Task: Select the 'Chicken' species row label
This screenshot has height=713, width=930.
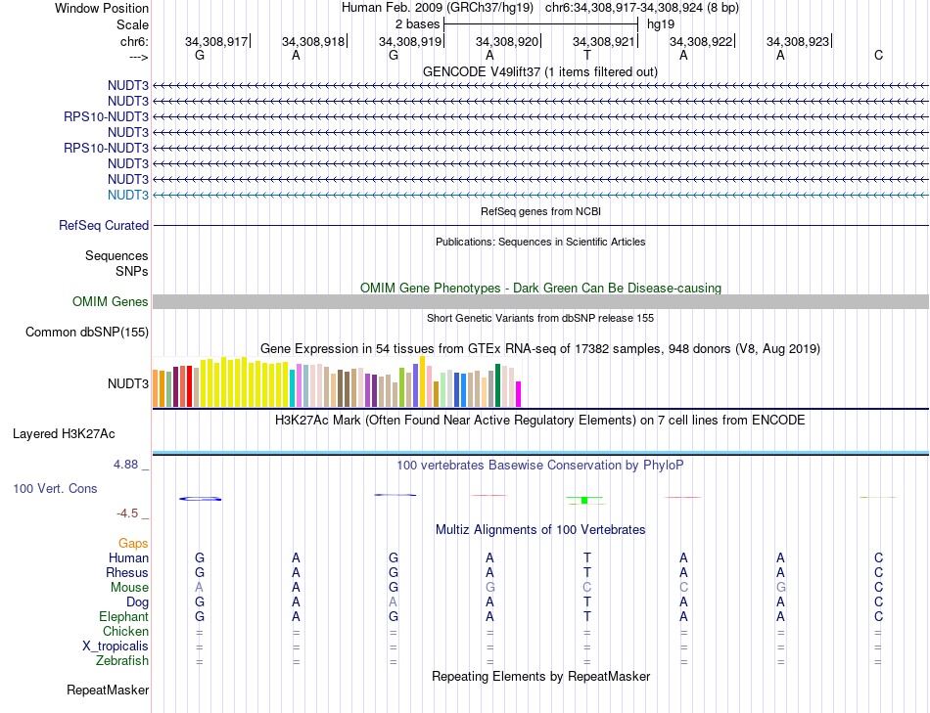Action: pyautogui.click(x=125, y=631)
